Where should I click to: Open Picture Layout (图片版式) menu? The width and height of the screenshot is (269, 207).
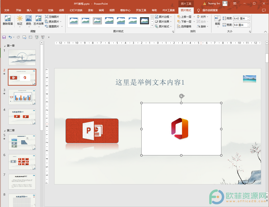[163, 26]
